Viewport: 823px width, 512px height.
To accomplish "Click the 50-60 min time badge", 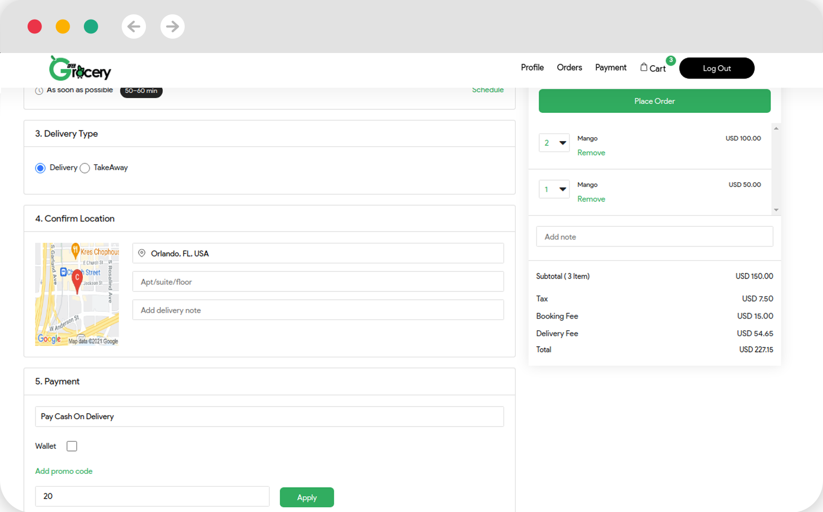I will pyautogui.click(x=141, y=91).
